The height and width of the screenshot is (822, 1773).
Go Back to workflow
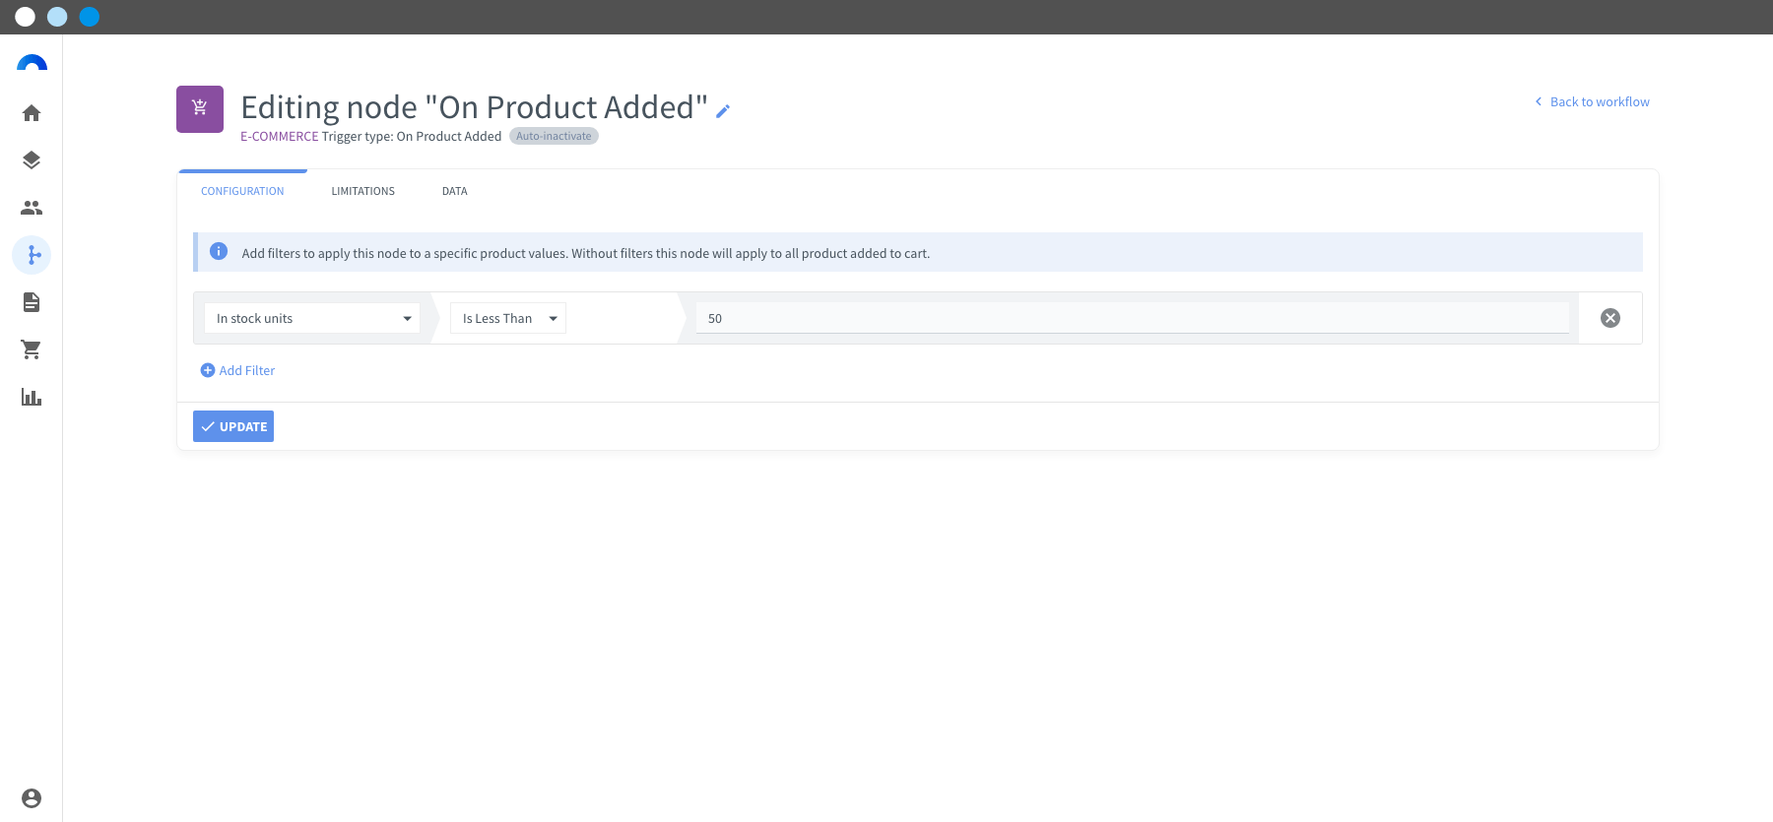pyautogui.click(x=1592, y=101)
